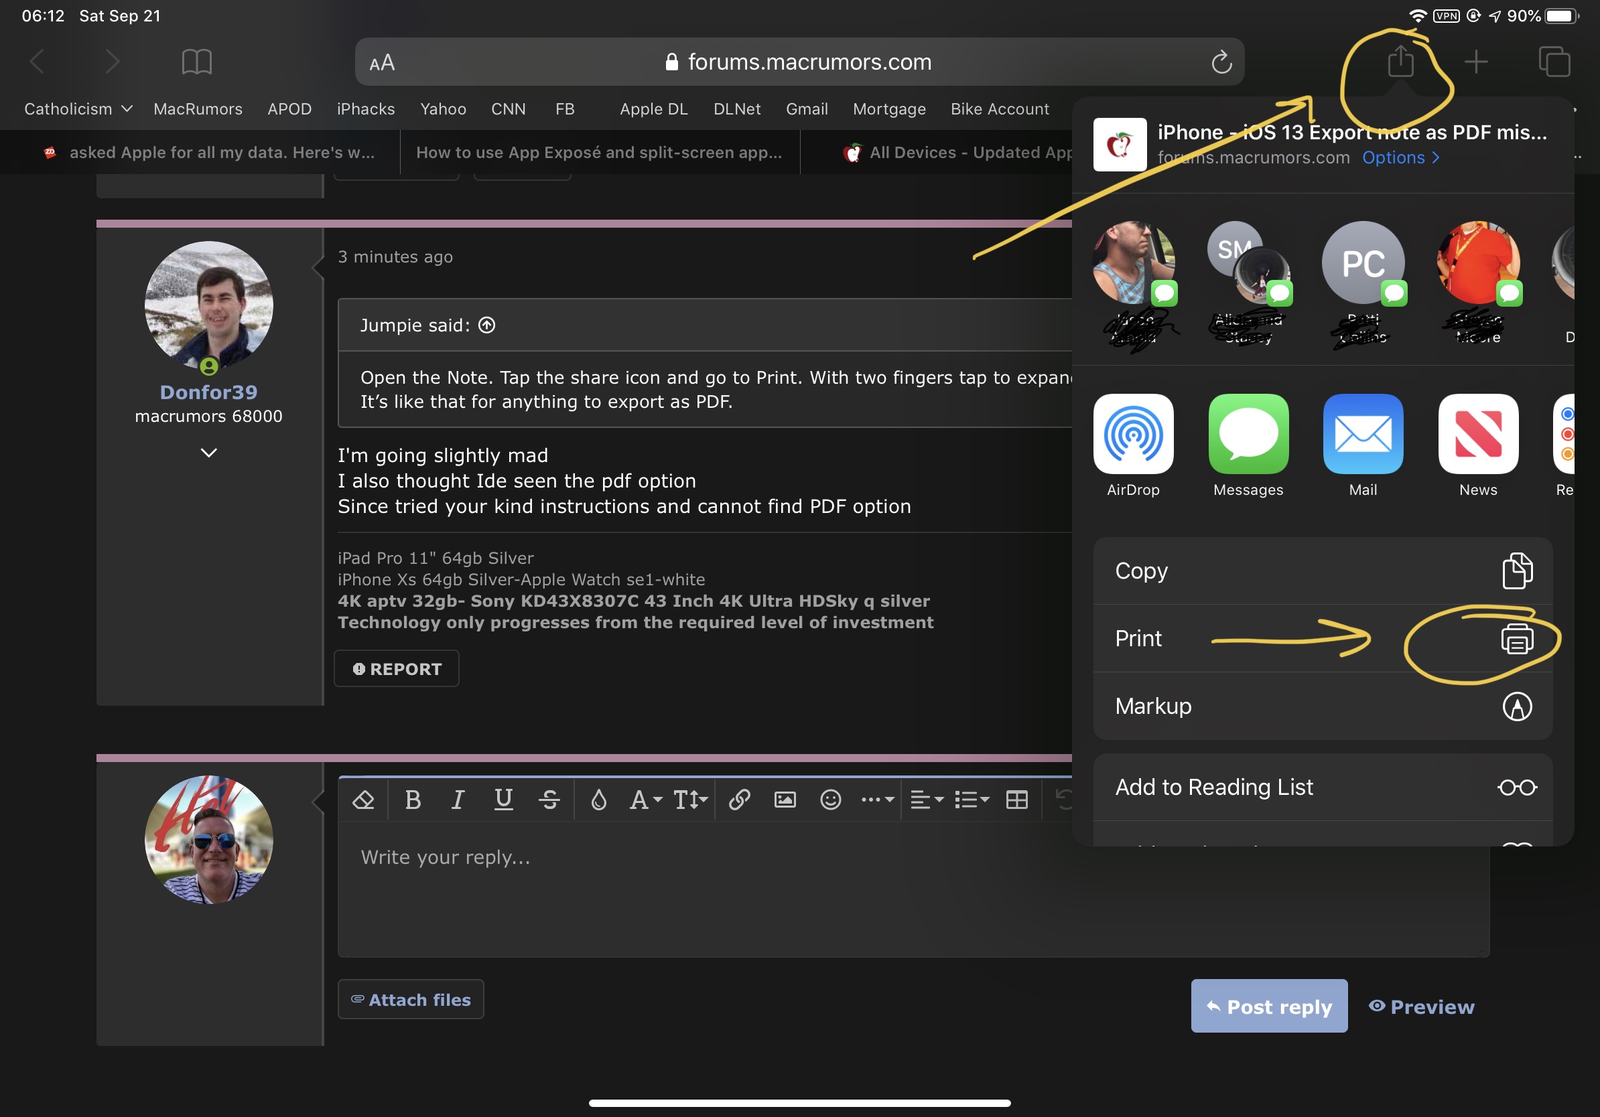The image size is (1600, 1117).
Task: Expand Donfor39 user details chevron
Action: (x=208, y=453)
